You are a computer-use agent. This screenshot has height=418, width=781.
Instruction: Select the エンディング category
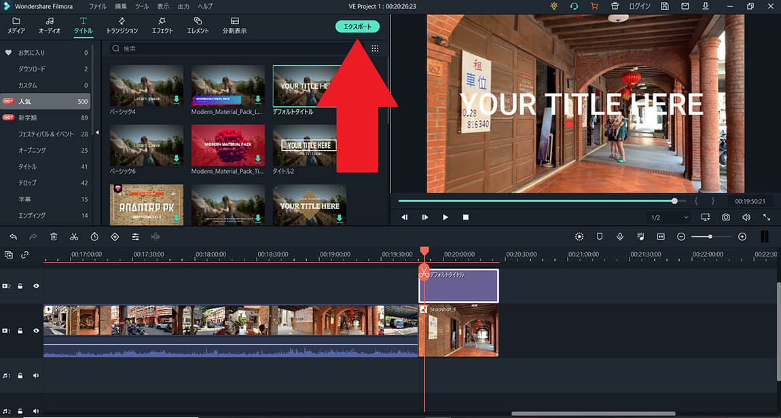point(46,215)
